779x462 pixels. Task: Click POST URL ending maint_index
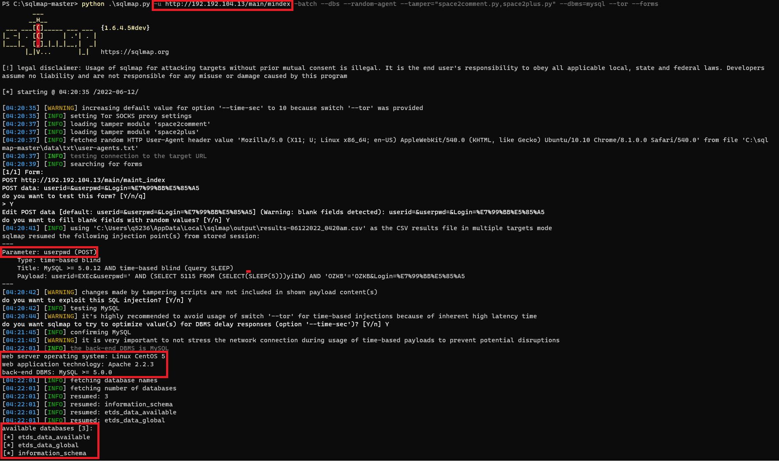tap(83, 180)
